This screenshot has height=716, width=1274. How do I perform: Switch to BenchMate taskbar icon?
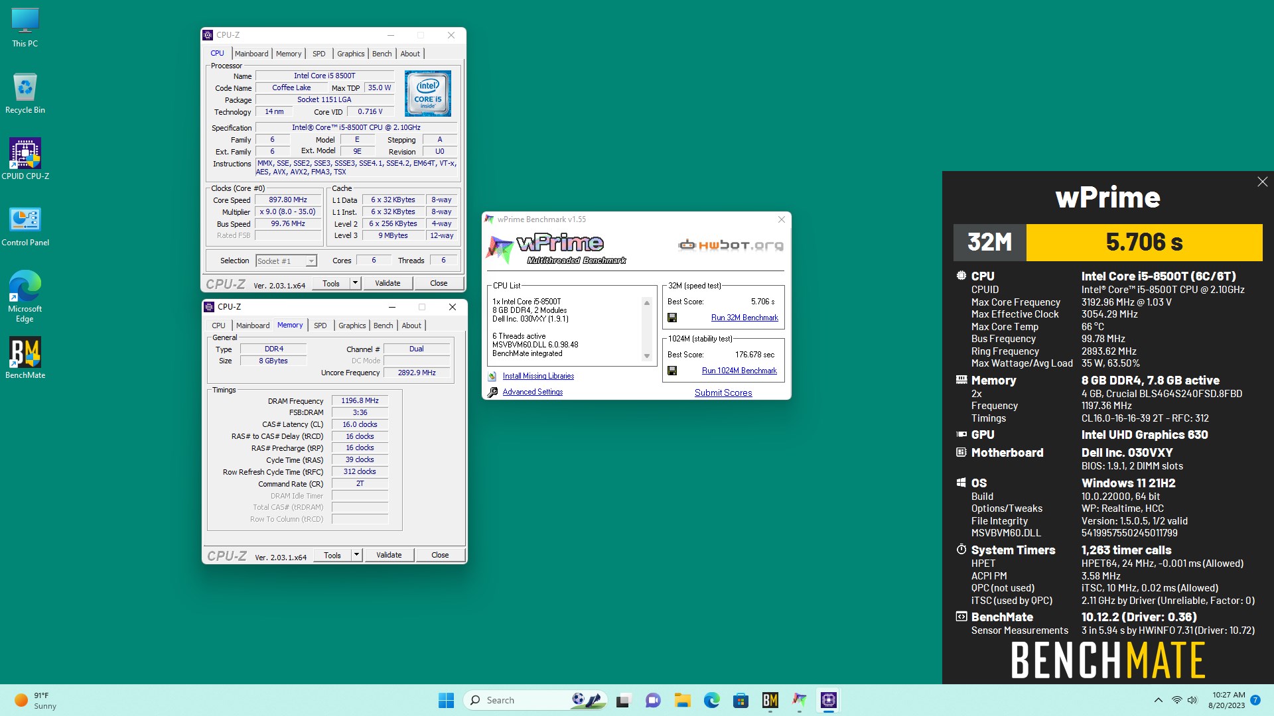click(x=770, y=700)
